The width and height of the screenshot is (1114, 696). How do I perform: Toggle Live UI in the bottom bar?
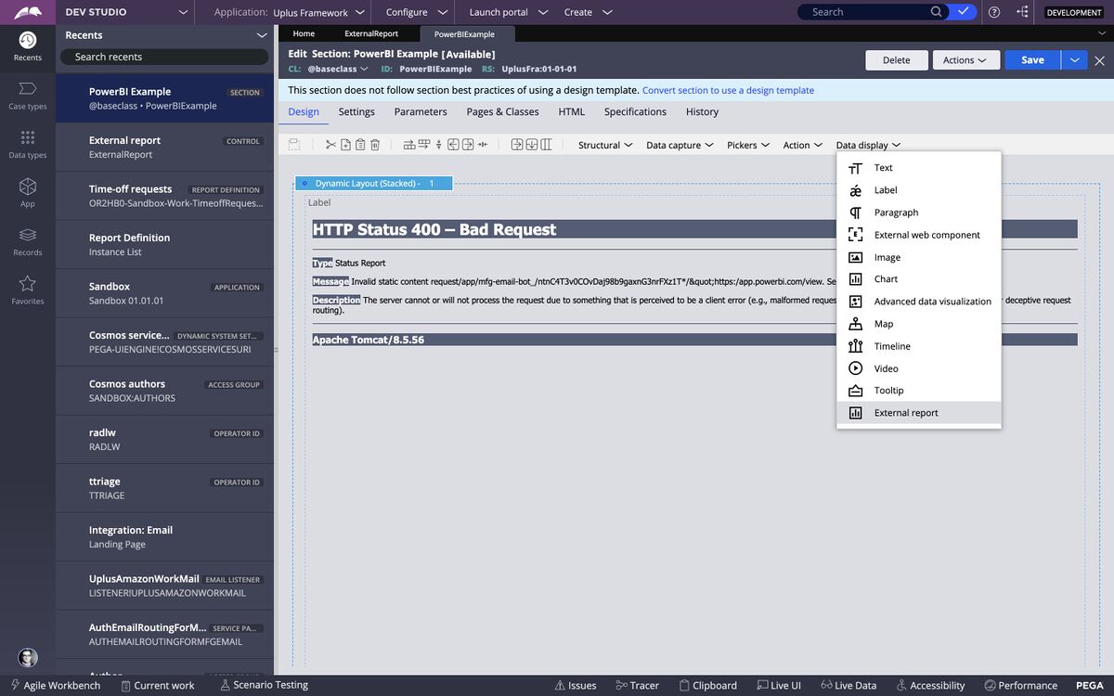click(779, 686)
